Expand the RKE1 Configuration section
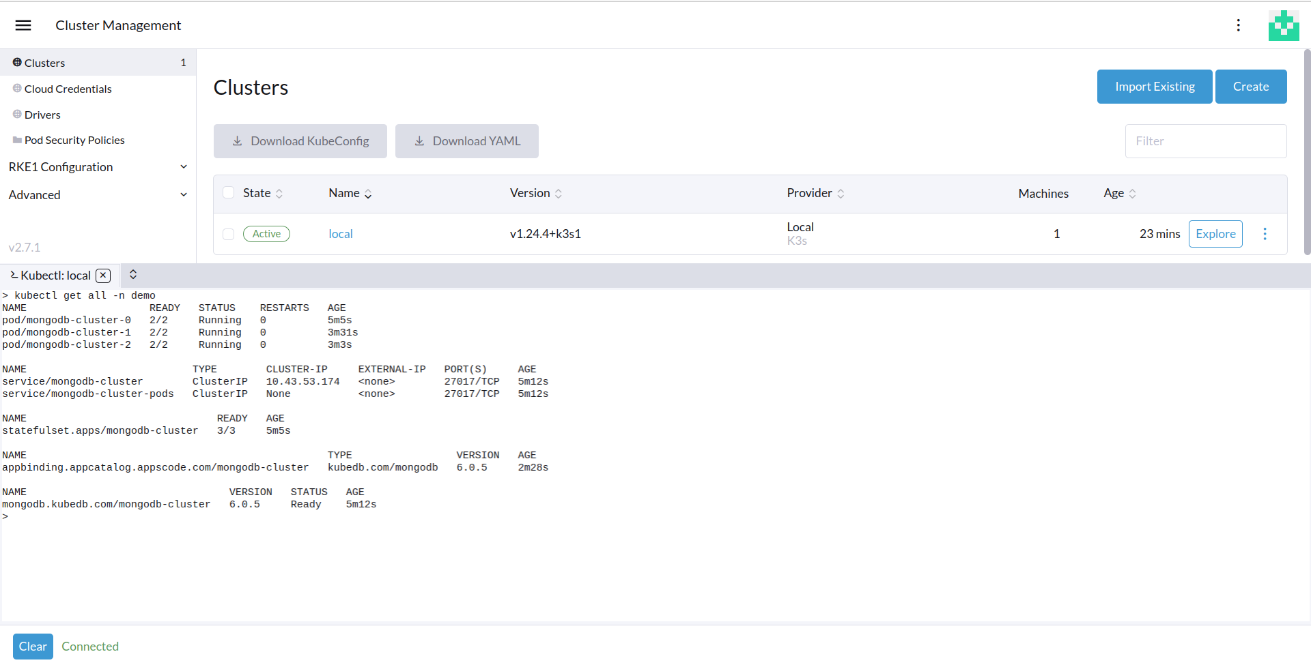 click(98, 167)
